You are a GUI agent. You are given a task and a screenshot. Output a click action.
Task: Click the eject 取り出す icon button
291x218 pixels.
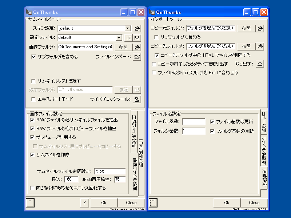[x=260, y=64]
